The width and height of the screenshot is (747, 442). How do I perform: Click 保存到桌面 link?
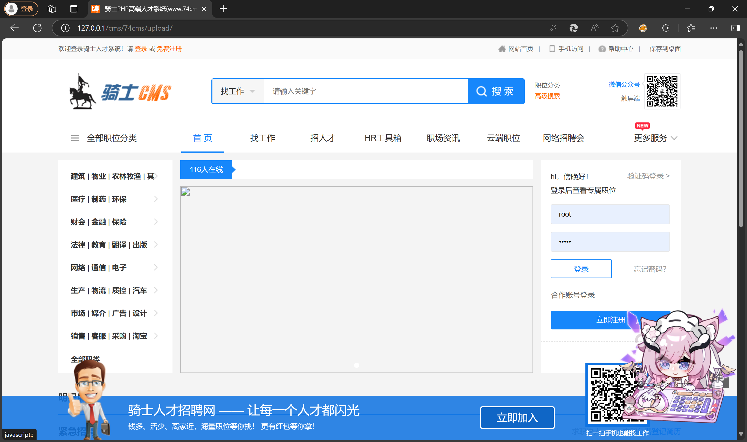pos(665,49)
